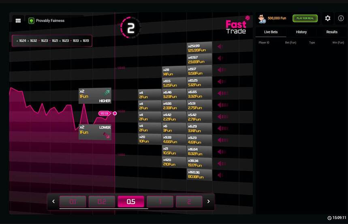Bet on x9.33 4.66Fun cell
This screenshot has height=224, width=348.
click(174, 139)
